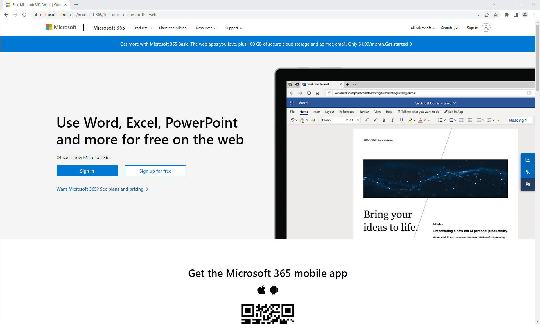This screenshot has width=540, height=324.
Task: Follow the See plans and pricing link
Action: [102, 189]
